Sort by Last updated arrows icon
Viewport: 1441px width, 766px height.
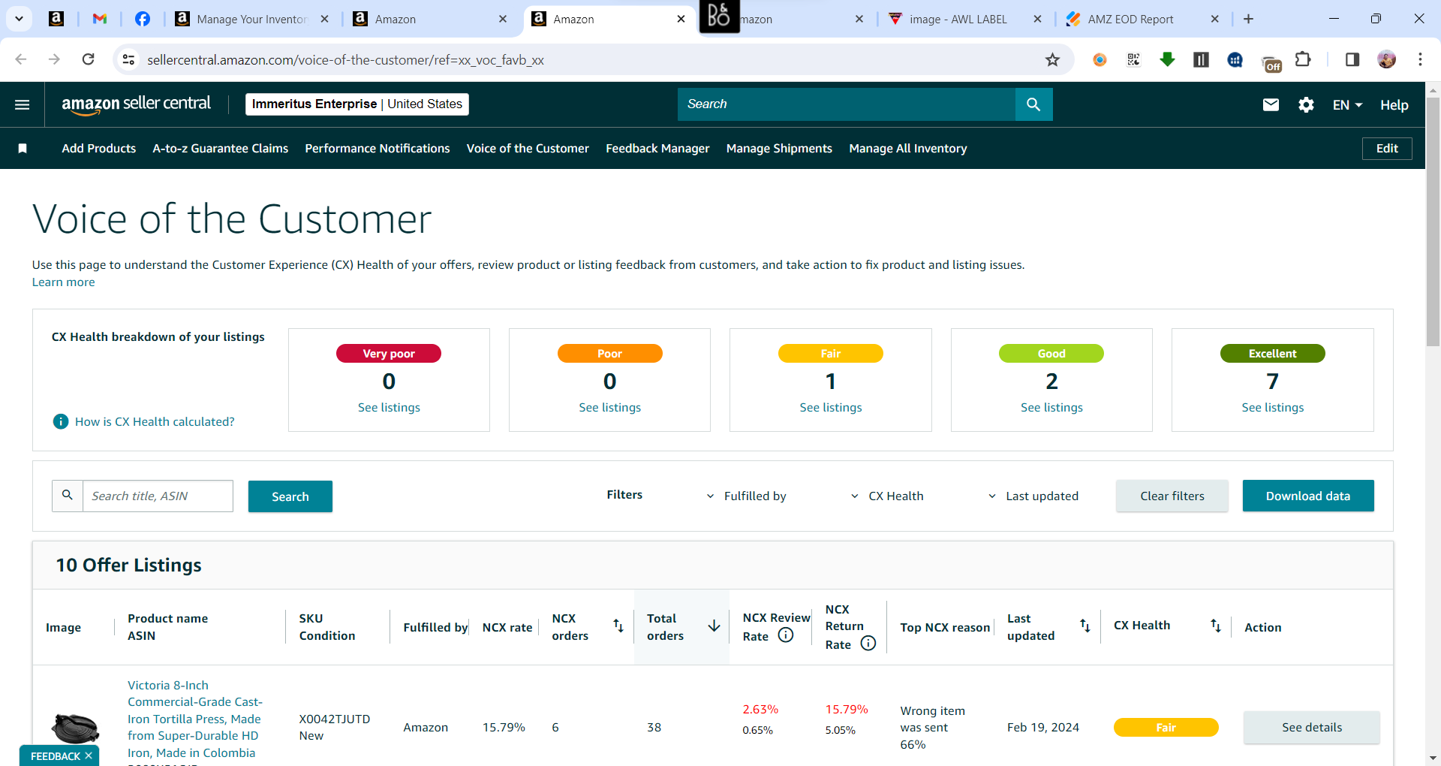pos(1085,626)
